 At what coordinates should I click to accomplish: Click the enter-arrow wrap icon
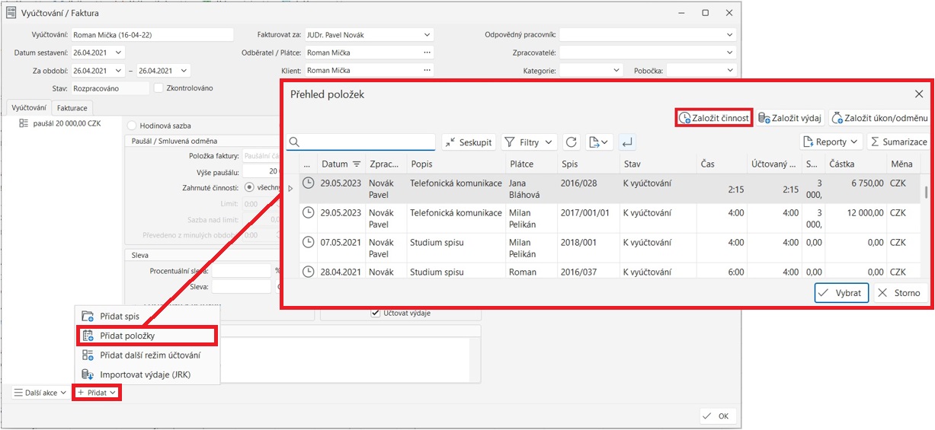tap(627, 142)
